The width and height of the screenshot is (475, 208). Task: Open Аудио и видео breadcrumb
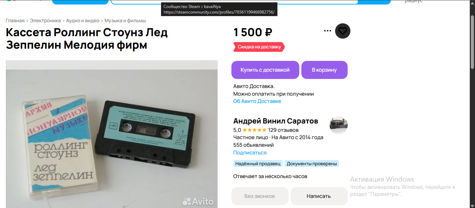point(82,21)
